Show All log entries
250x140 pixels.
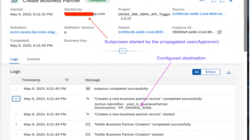pos(197,72)
